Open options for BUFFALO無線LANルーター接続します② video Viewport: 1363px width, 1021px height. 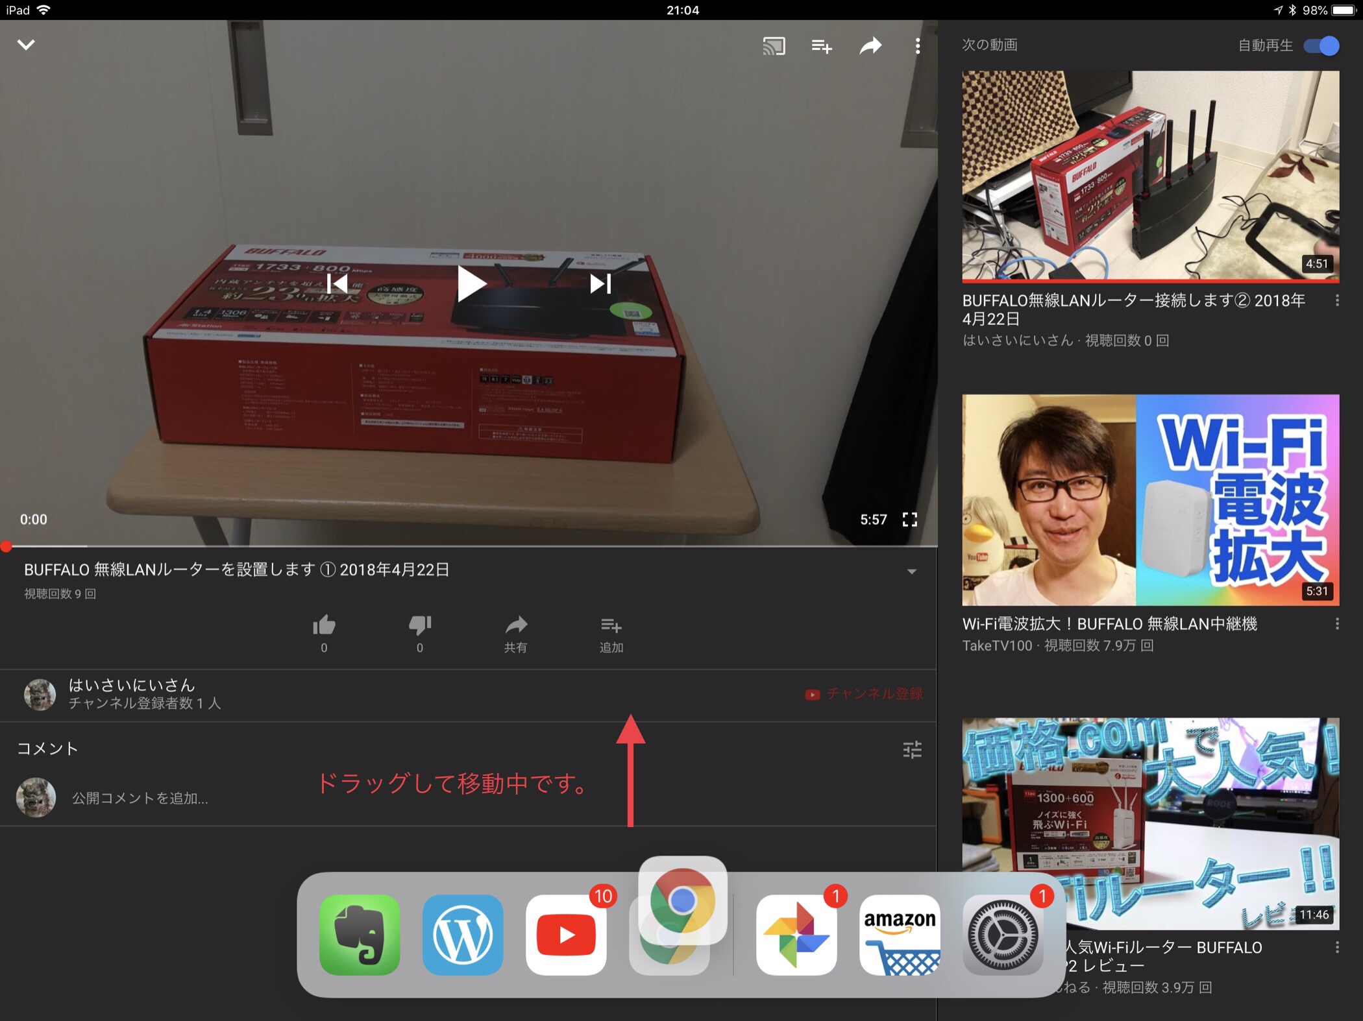pyautogui.click(x=1337, y=300)
